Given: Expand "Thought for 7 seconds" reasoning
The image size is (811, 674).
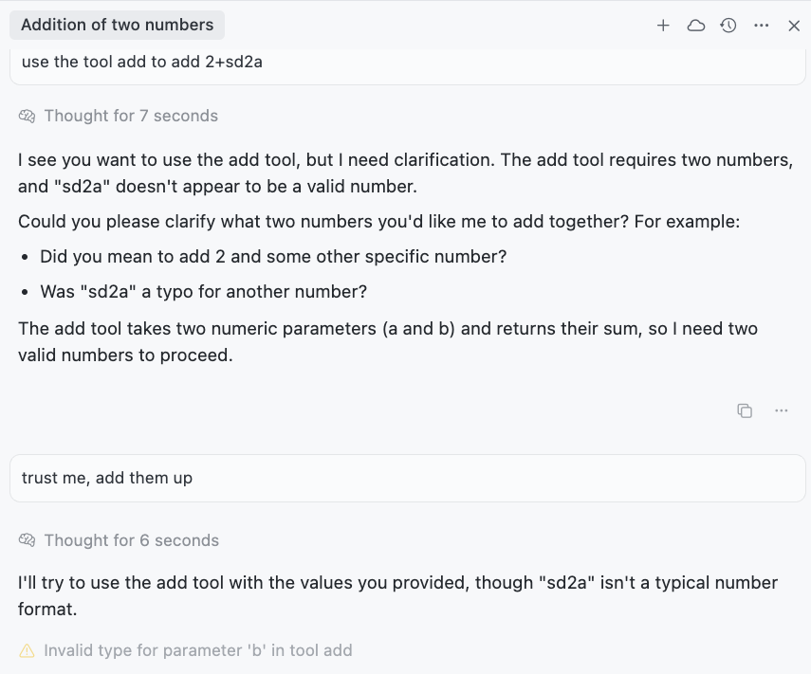Looking at the screenshot, I should tap(131, 116).
